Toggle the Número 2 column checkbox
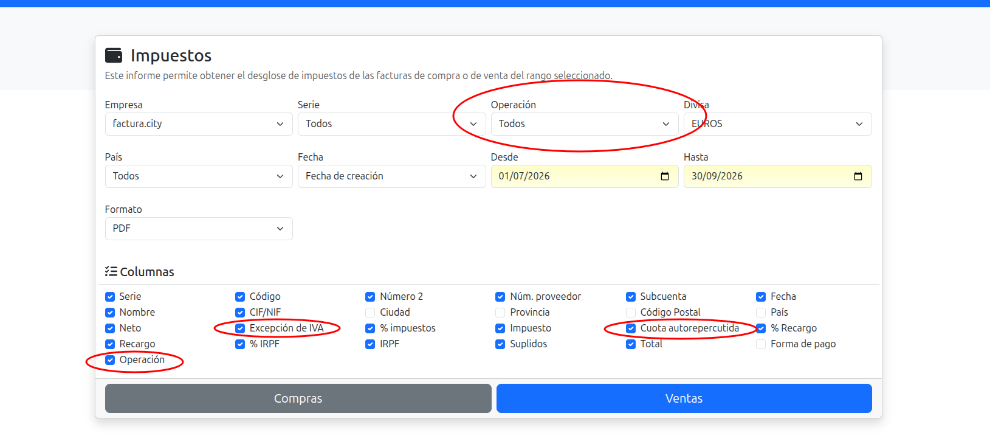The width and height of the screenshot is (990, 444). click(x=370, y=297)
